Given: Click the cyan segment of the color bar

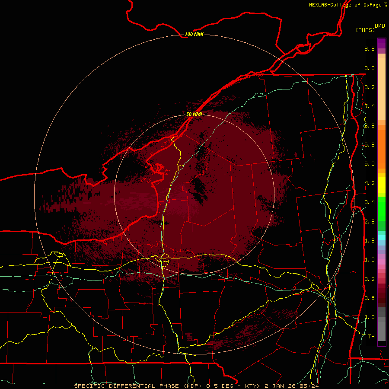Looking at the screenshot, I should 382,238.
